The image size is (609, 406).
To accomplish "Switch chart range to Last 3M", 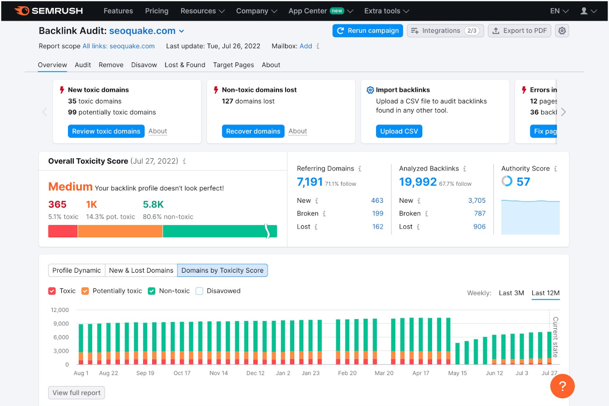I will (511, 293).
